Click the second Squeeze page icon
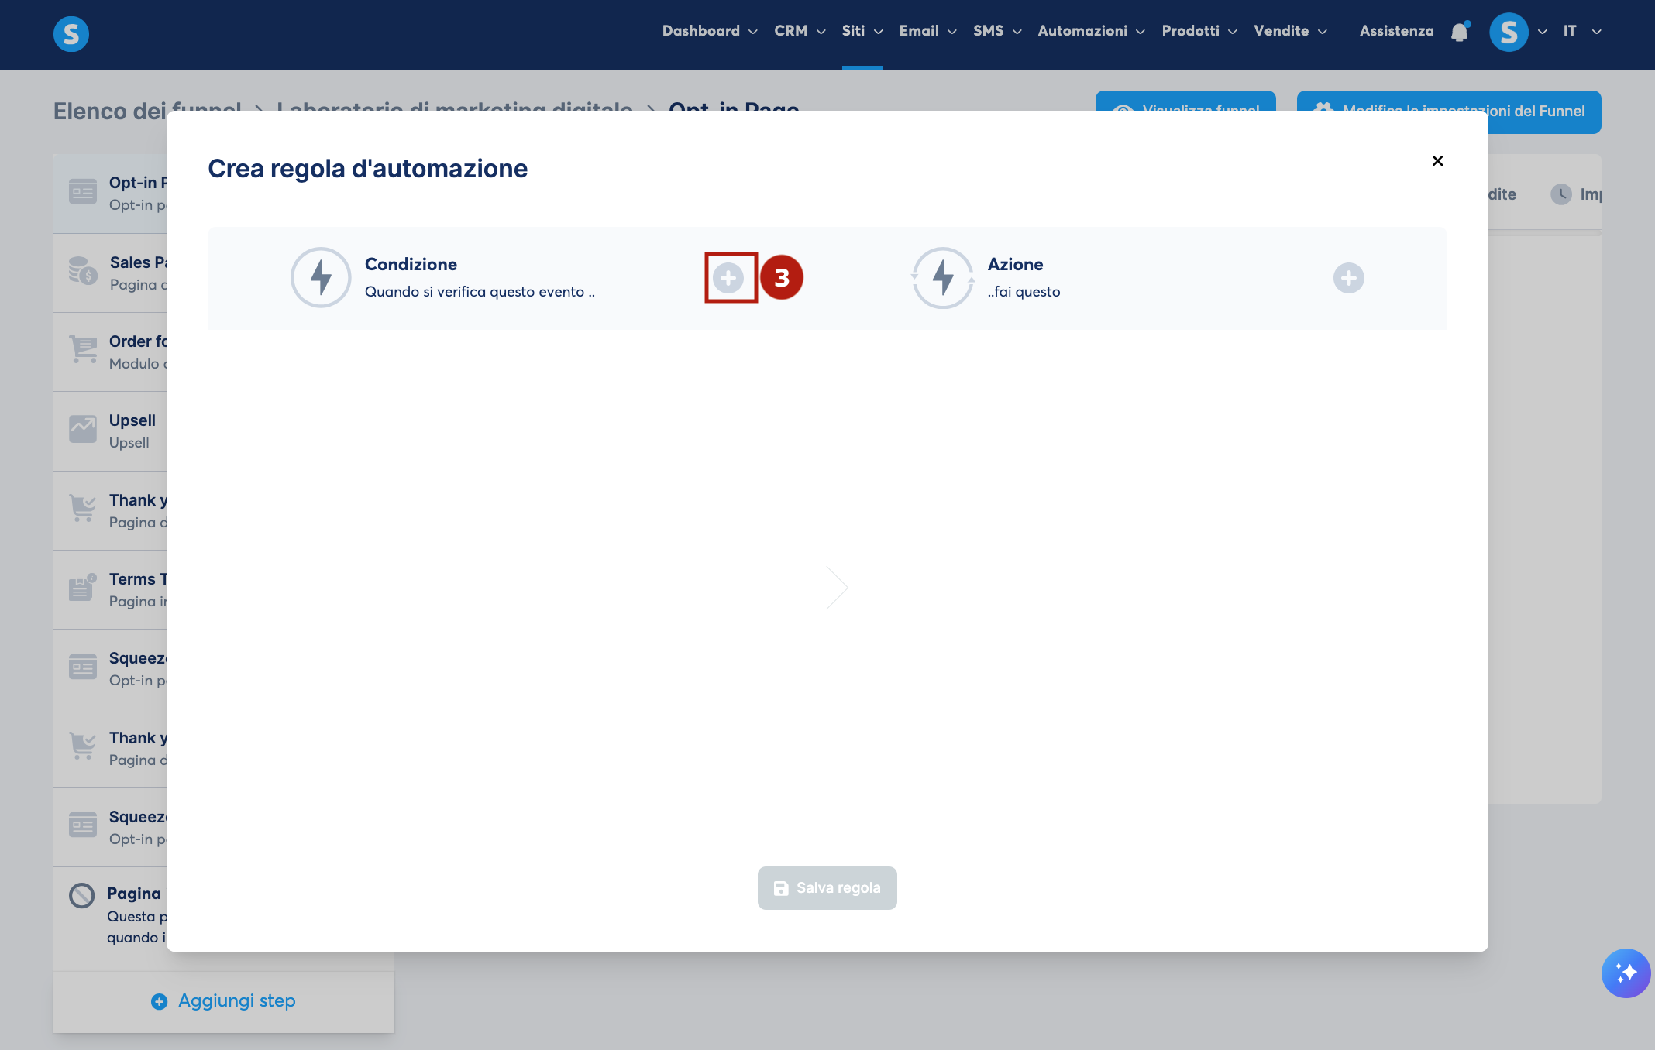The image size is (1655, 1050). (83, 825)
